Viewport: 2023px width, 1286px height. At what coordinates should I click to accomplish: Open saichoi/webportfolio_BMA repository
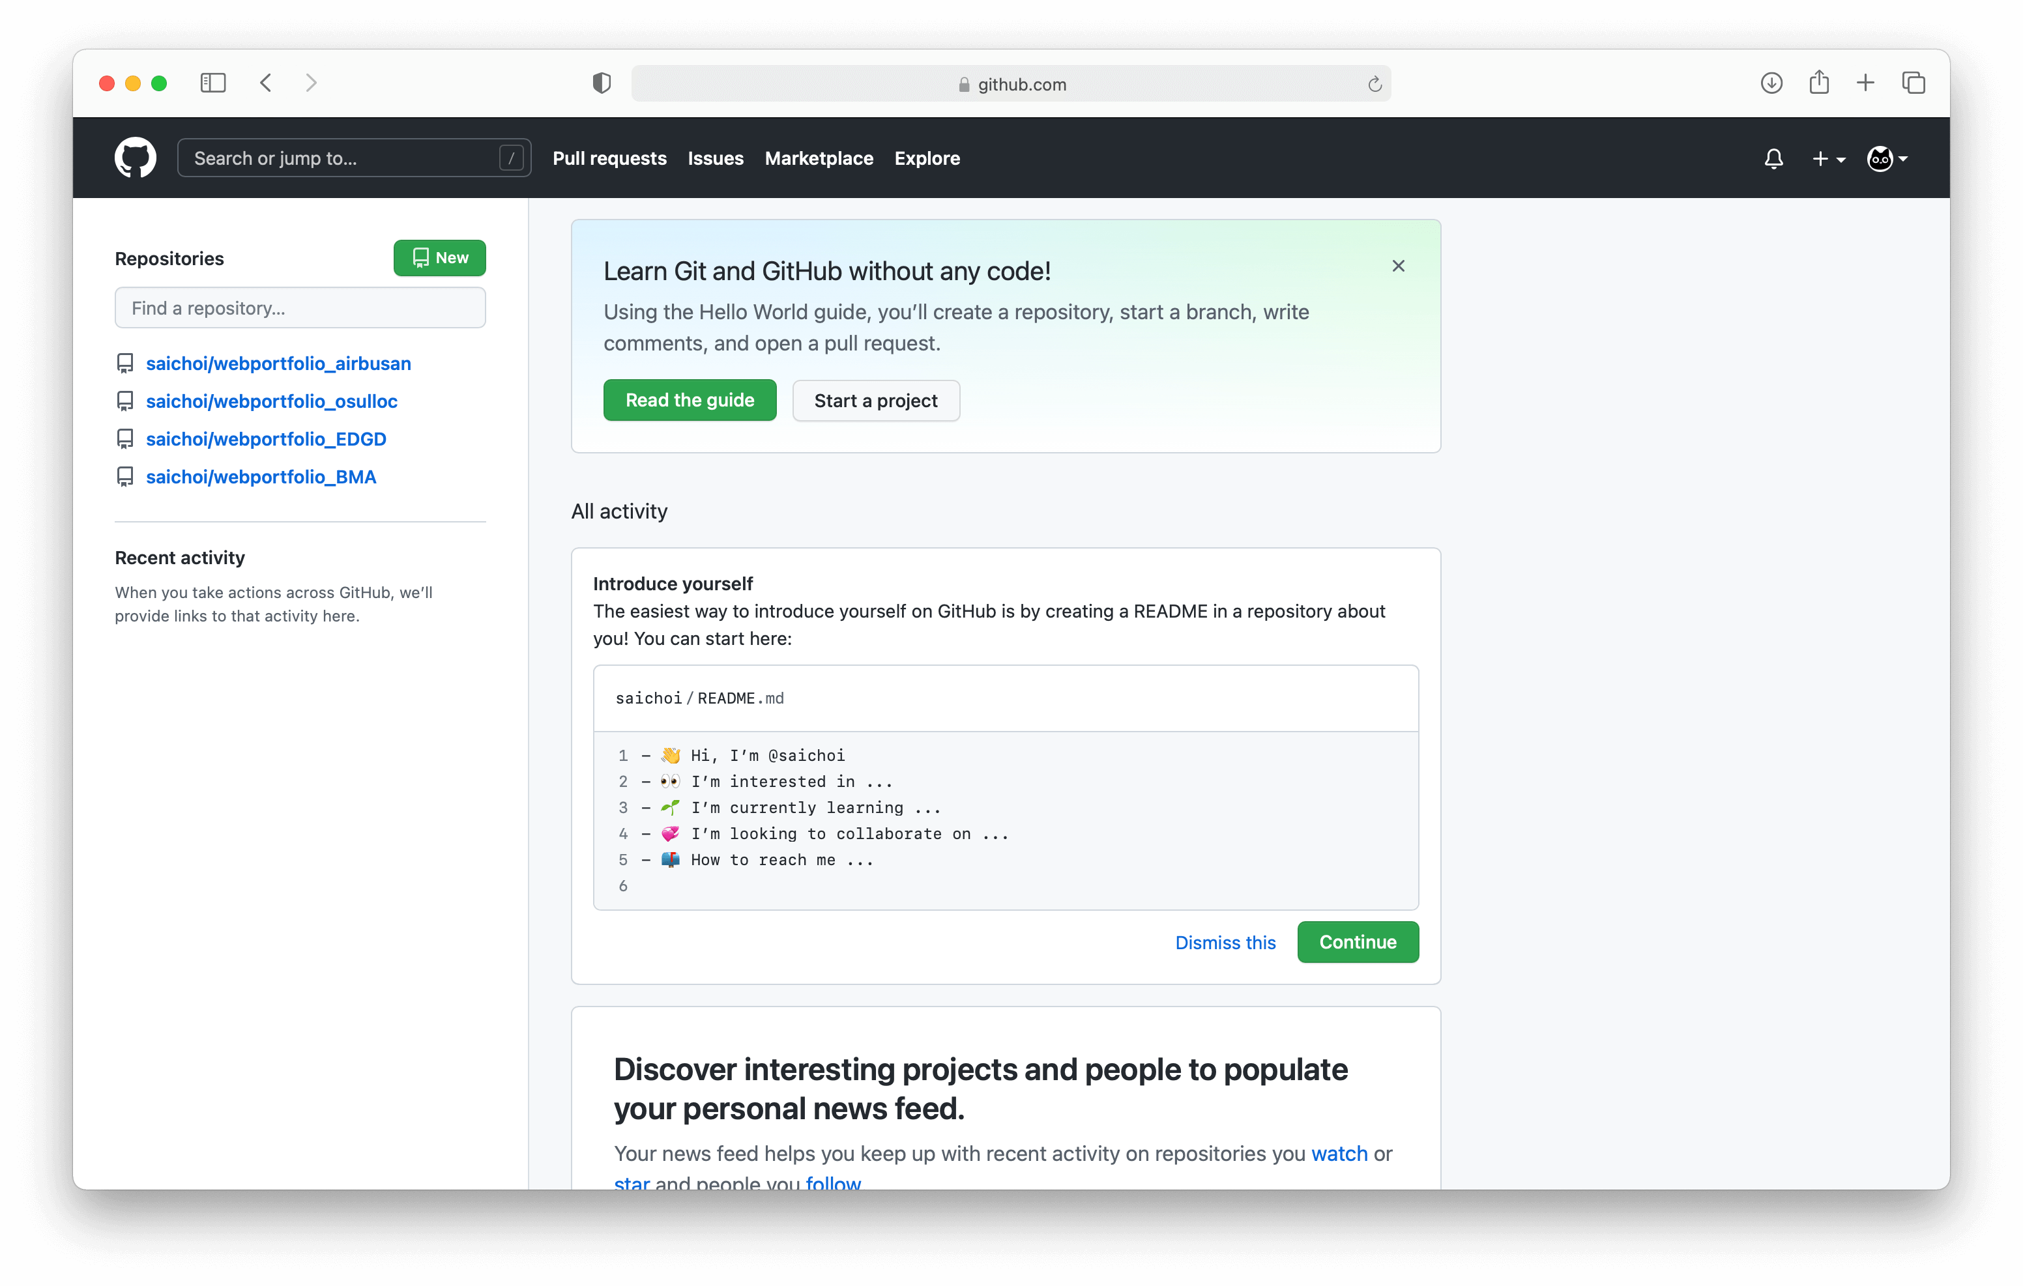coord(261,477)
